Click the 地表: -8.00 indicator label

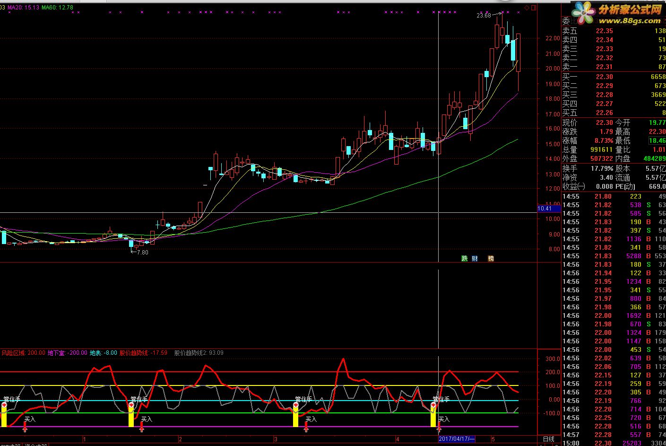[104, 353]
